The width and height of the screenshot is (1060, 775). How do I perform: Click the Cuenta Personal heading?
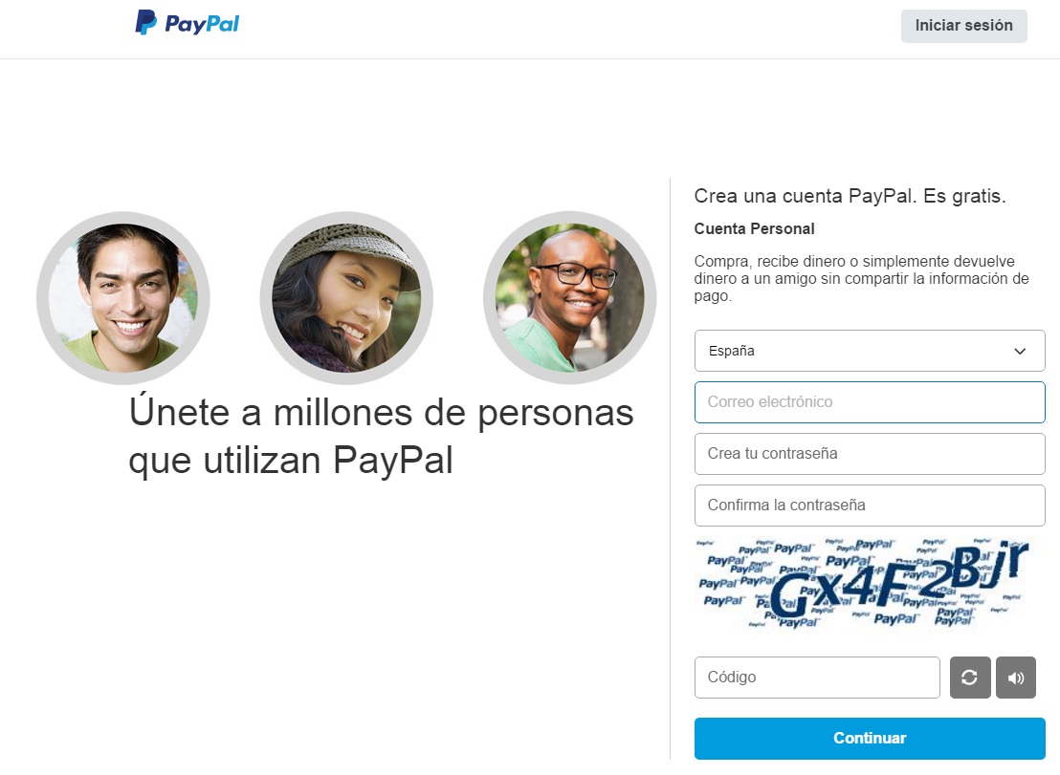pyautogui.click(x=755, y=228)
